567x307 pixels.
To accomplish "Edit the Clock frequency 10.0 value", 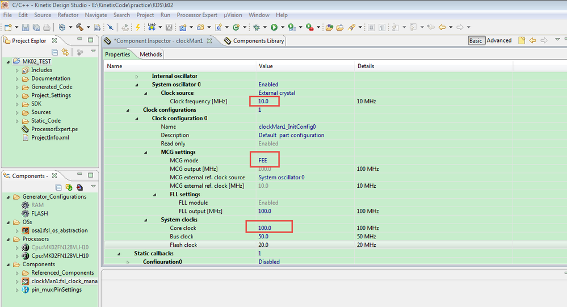I will 263,101.
